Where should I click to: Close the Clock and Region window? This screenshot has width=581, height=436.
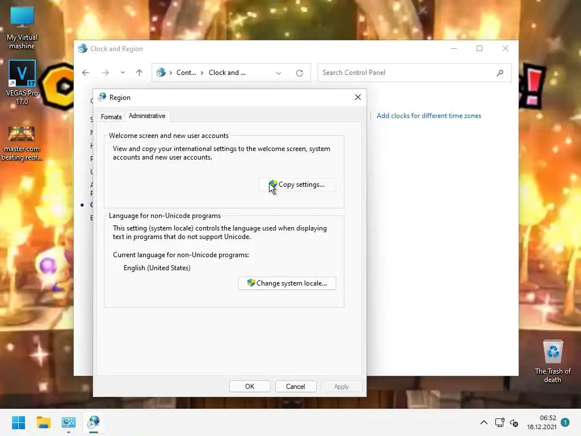(506, 49)
